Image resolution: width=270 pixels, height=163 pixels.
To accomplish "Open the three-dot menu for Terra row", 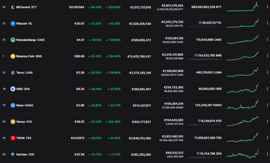I will click(x=267, y=72).
